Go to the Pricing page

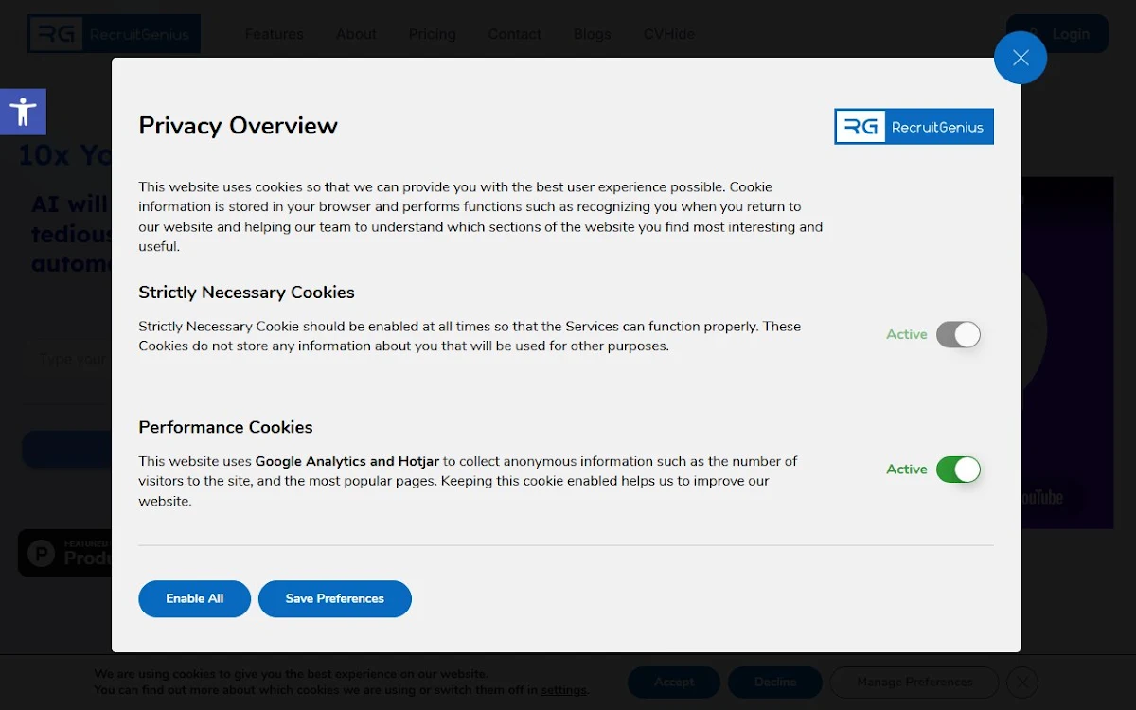click(x=433, y=34)
